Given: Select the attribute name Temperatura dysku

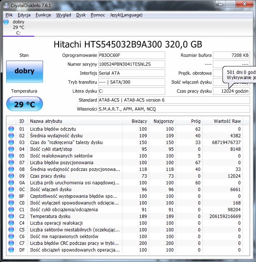Looking at the screenshot, I should tap(50, 216).
